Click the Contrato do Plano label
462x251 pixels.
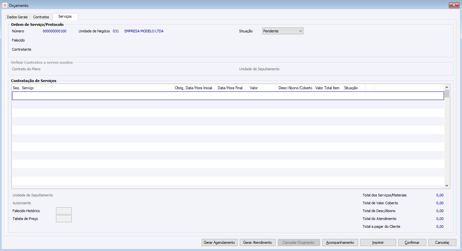pyautogui.click(x=26, y=69)
